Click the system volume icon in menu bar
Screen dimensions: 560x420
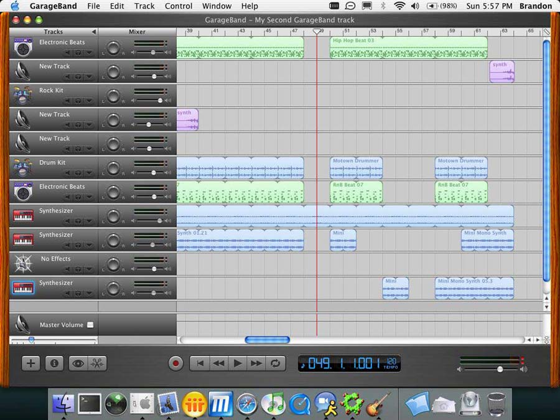point(414,6)
